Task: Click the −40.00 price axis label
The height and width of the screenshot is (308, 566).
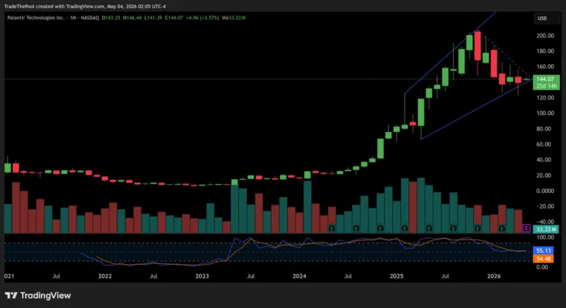Action: pyautogui.click(x=545, y=222)
